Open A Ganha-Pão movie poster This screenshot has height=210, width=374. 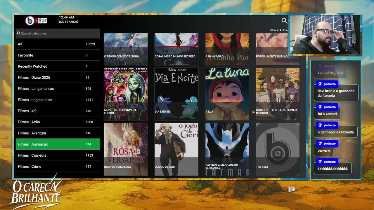pos(227,49)
